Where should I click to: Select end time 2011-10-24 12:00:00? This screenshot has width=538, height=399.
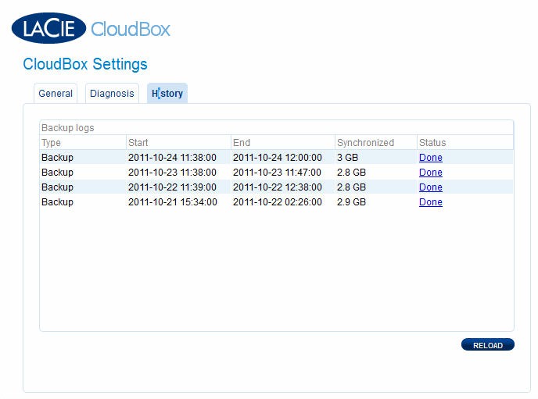coord(278,158)
